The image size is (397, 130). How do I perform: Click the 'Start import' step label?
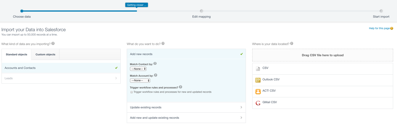381,17
